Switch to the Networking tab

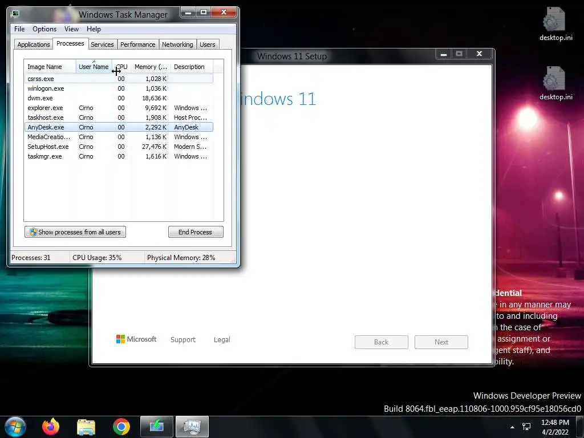[x=178, y=44]
